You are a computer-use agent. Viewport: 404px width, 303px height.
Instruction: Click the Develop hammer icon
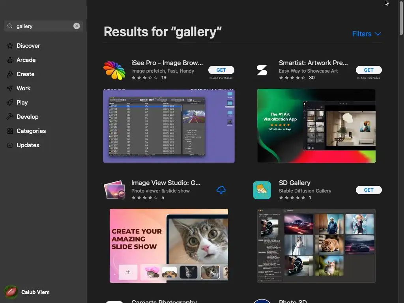pos(10,117)
